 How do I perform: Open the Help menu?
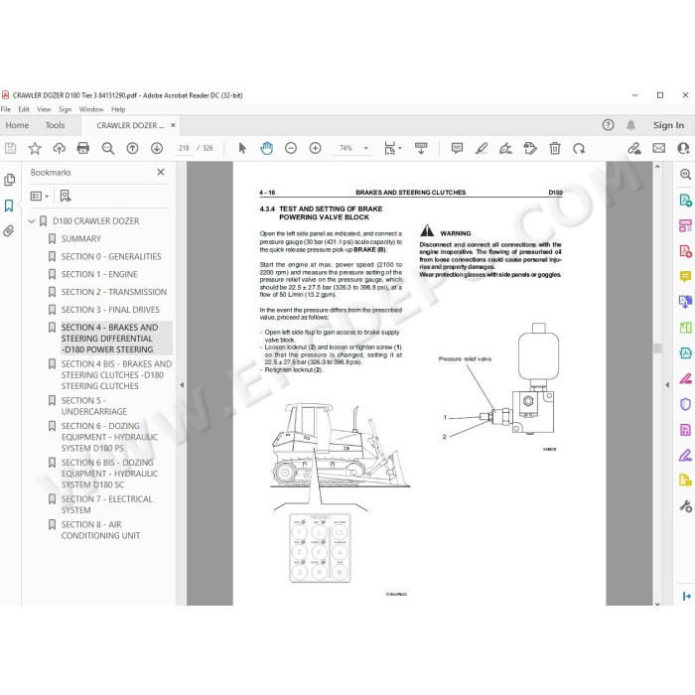coord(118,109)
